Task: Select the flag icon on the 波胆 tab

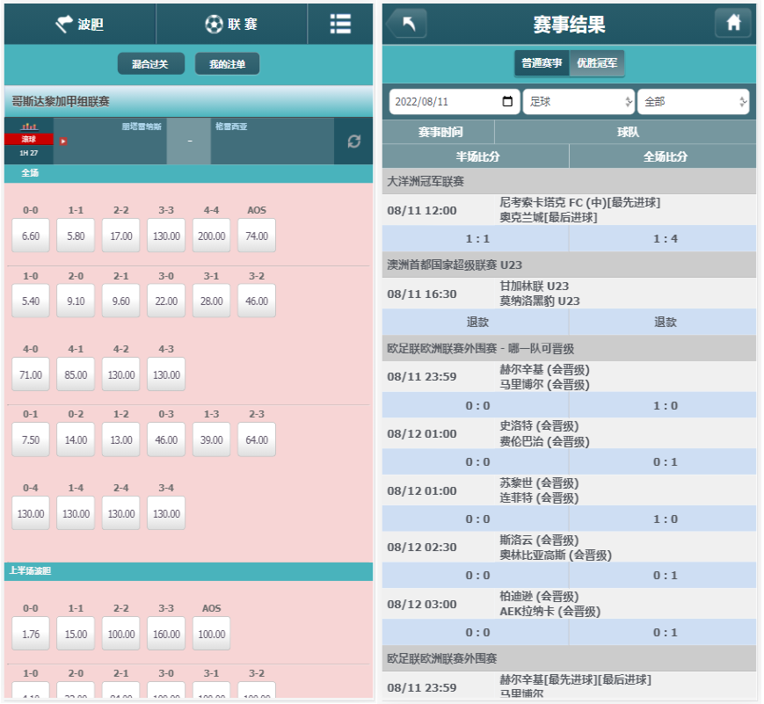Action: (x=63, y=24)
